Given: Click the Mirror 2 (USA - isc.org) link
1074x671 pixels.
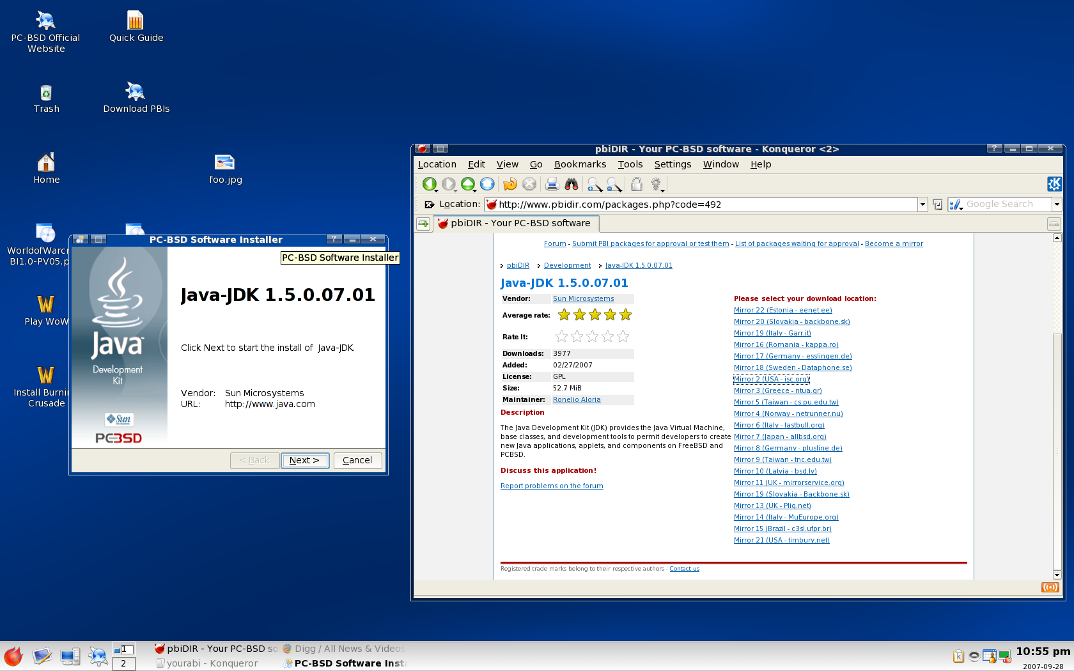Looking at the screenshot, I should click(772, 379).
